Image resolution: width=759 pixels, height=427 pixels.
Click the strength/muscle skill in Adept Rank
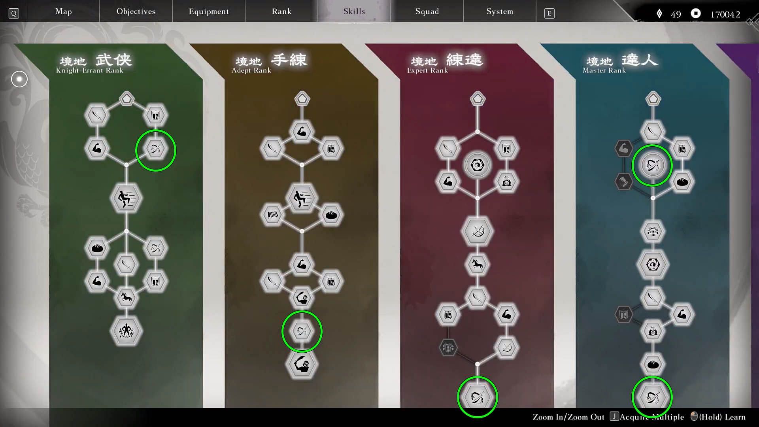pos(302,131)
